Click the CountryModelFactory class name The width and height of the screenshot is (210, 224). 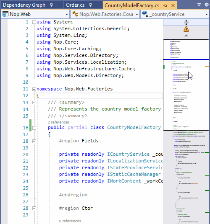point(134,127)
